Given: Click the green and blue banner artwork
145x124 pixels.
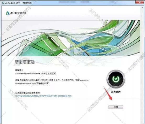Looking at the screenshot, I should 71,38.
